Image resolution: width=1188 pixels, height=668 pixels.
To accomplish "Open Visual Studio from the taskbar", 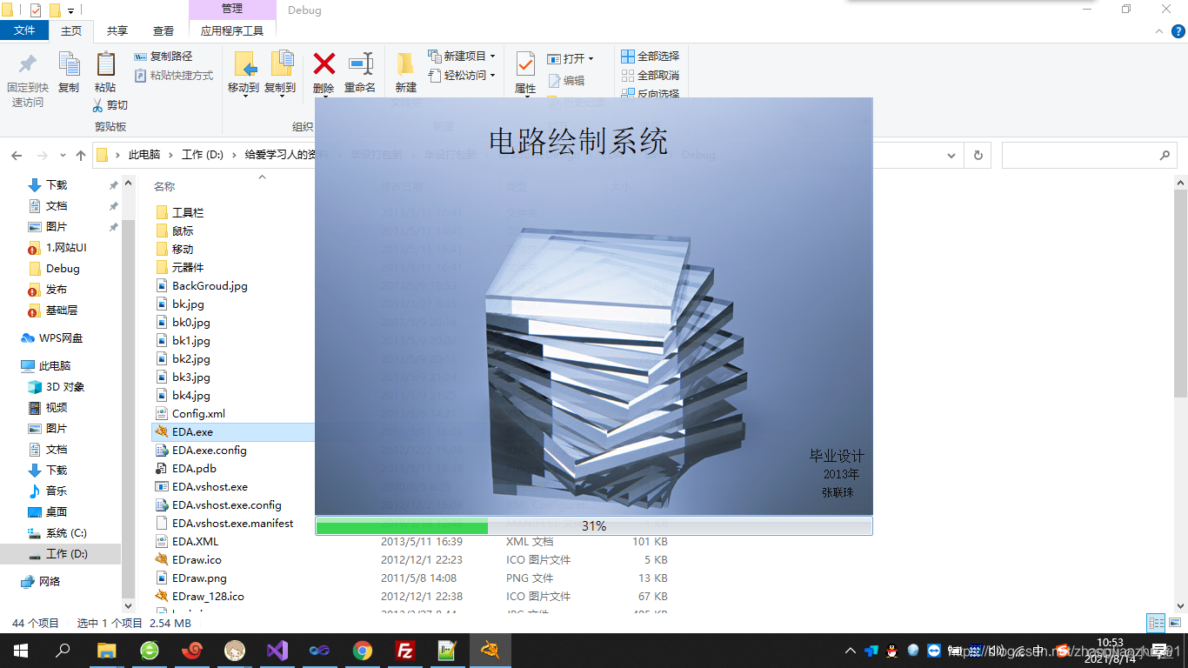I will (x=277, y=651).
